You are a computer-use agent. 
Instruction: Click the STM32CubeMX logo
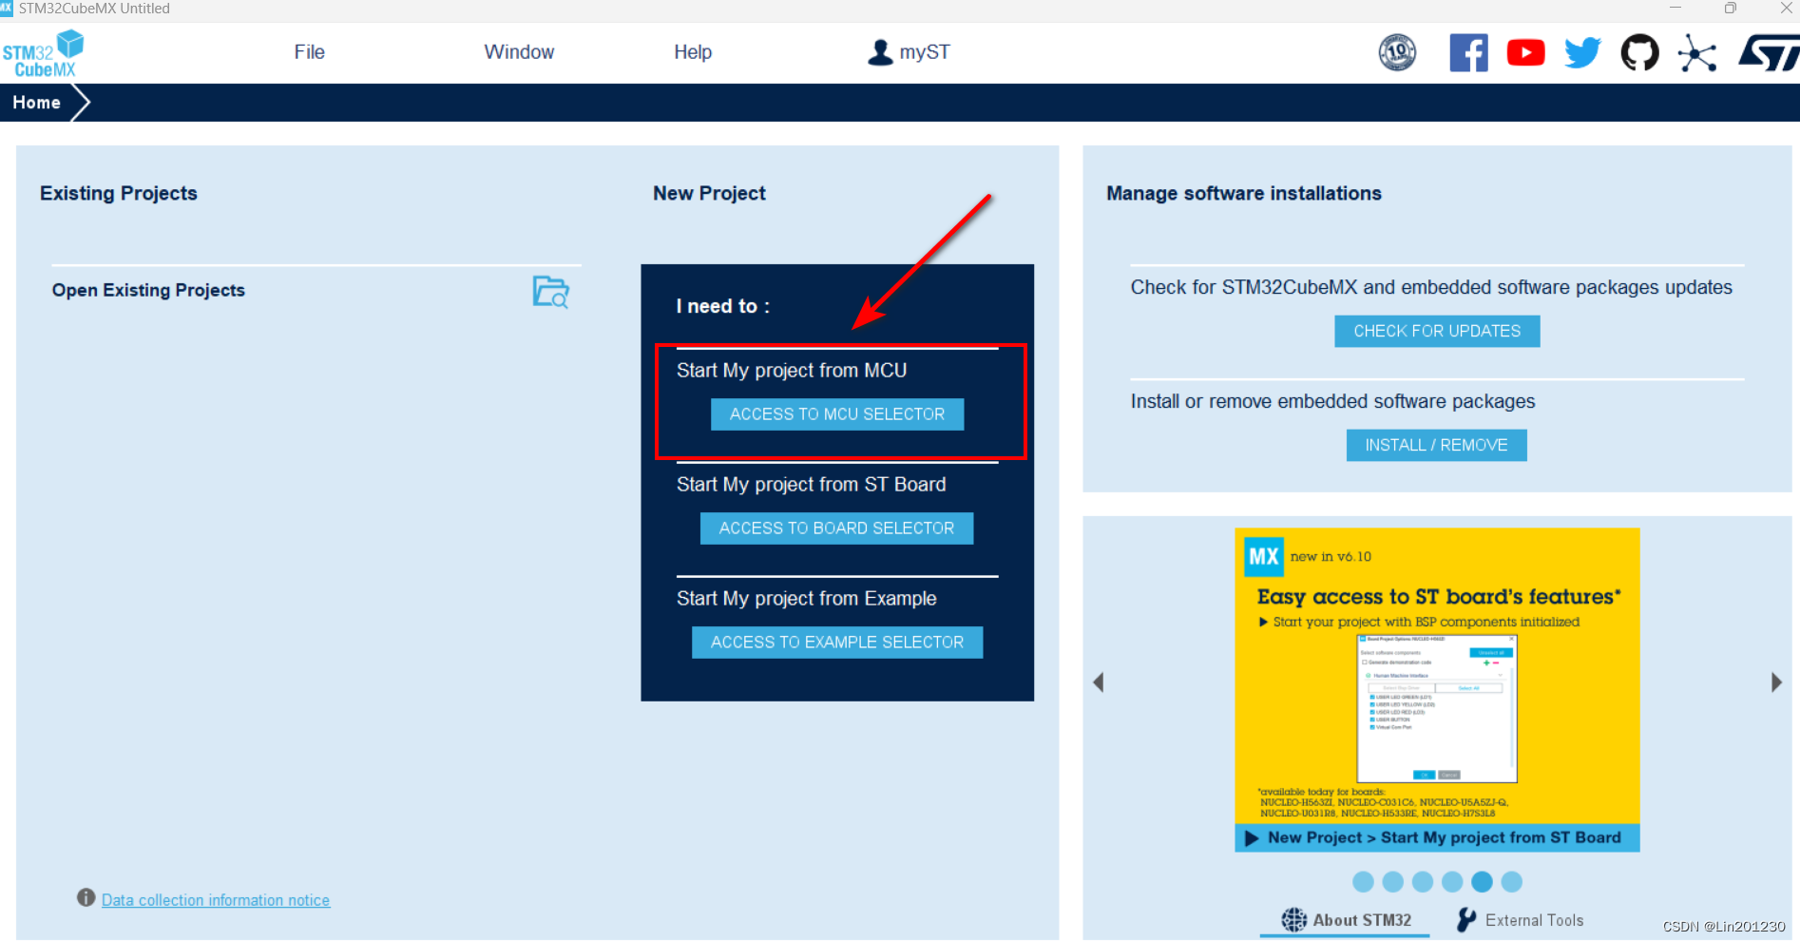tap(44, 53)
